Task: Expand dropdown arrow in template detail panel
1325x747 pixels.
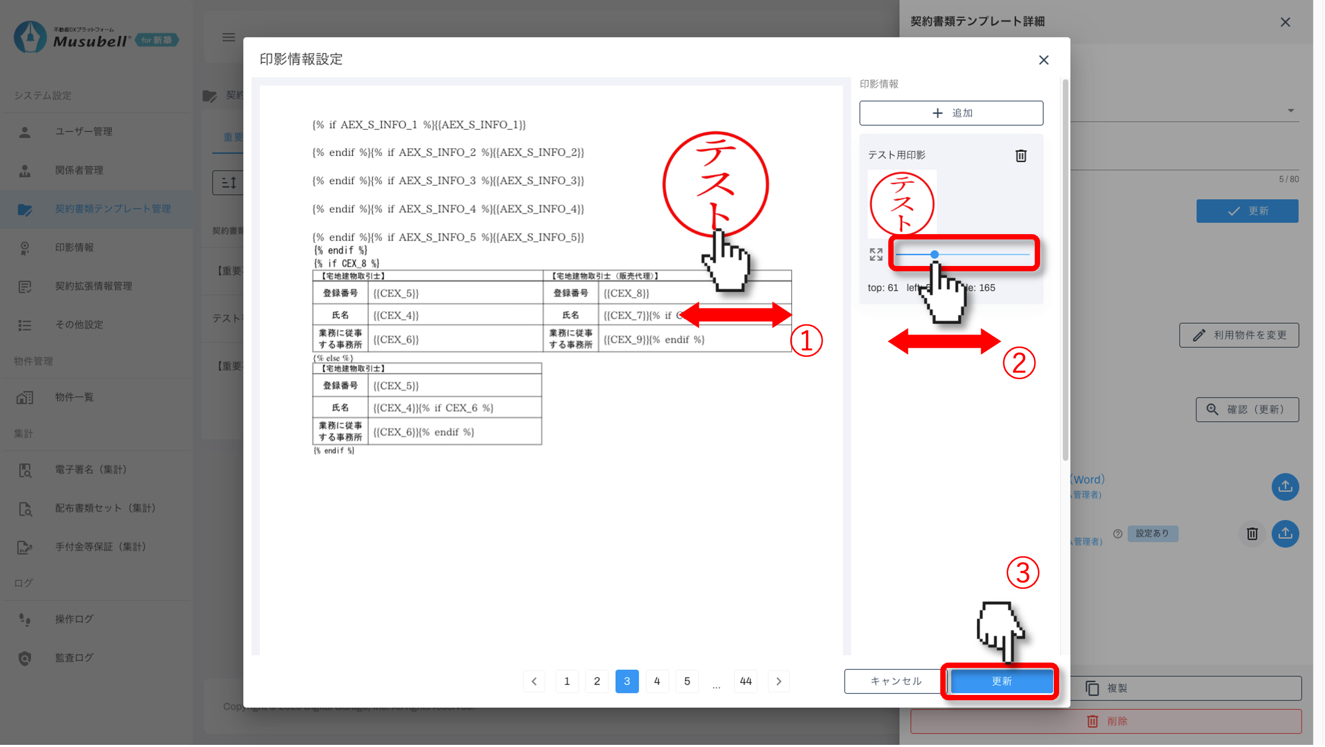Action: [x=1291, y=111]
